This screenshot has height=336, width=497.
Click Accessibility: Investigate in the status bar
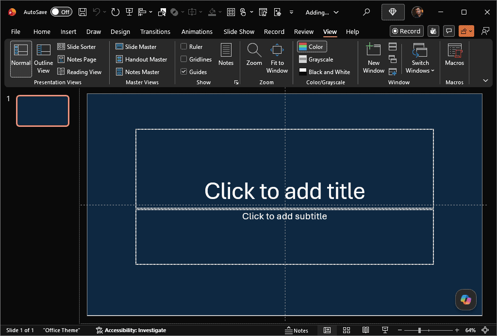pyautogui.click(x=131, y=330)
